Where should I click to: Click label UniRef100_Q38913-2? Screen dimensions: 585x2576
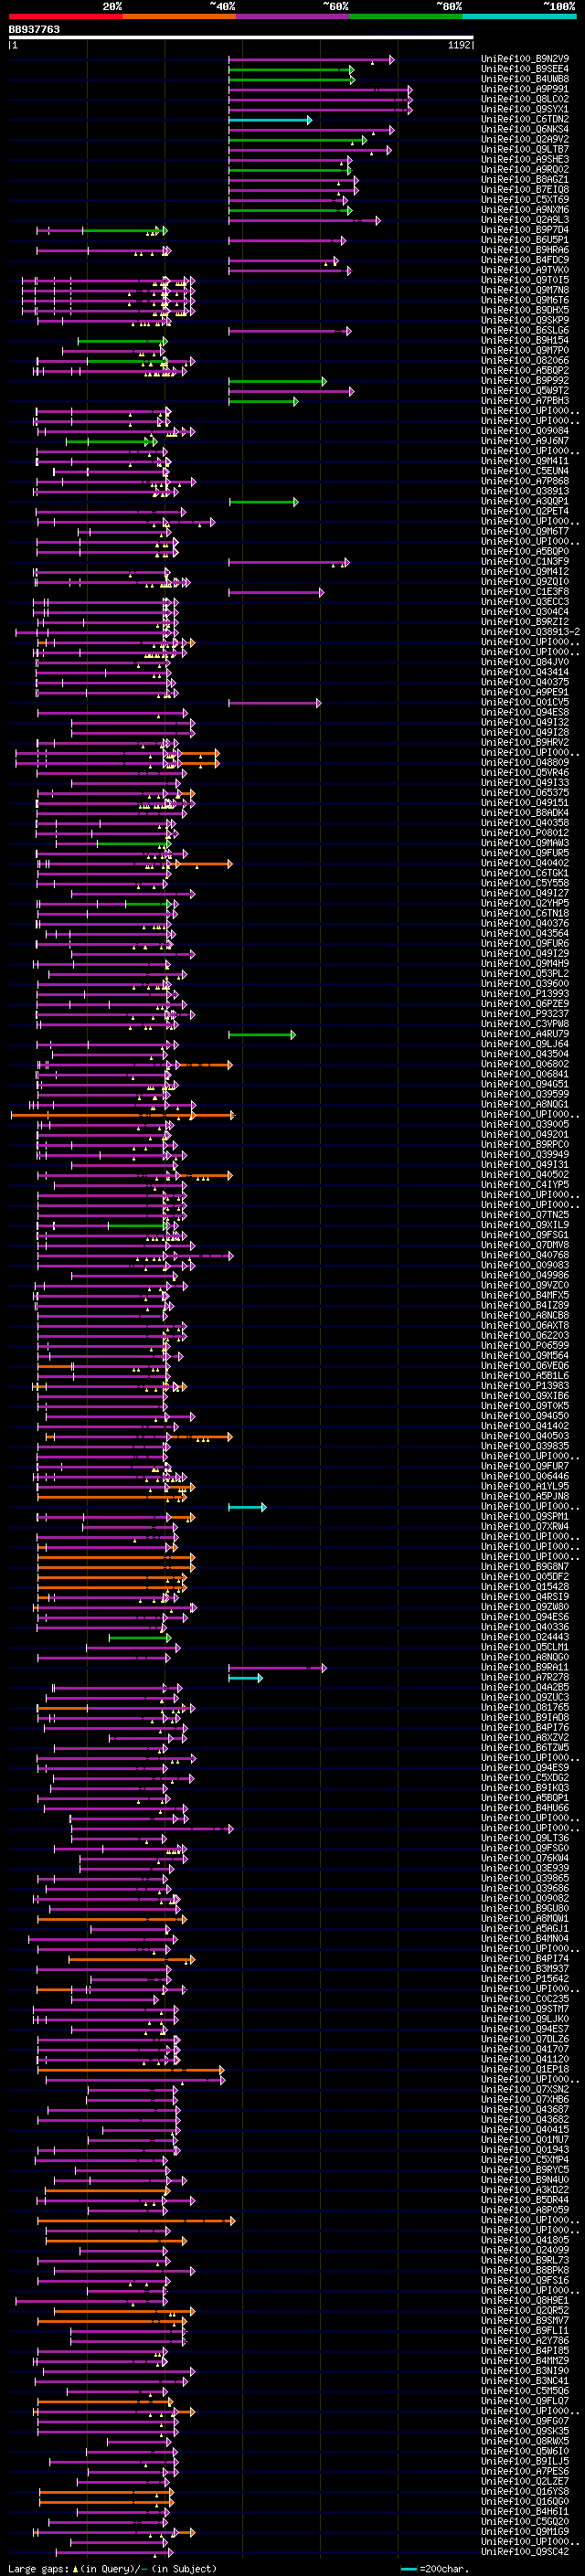(531, 631)
